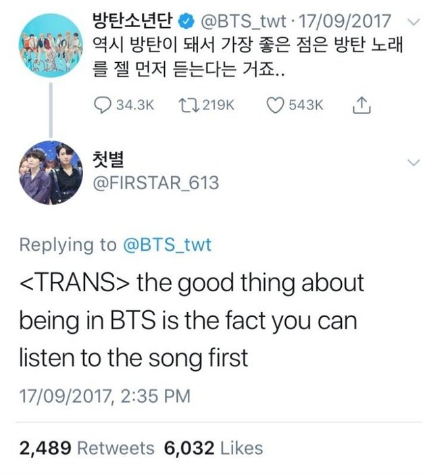Click the 2:35 PM timestamp
The height and width of the screenshot is (473, 429).
click(x=155, y=396)
